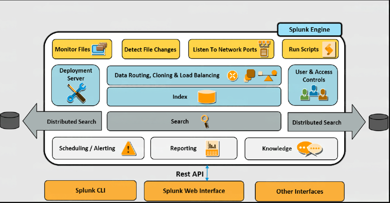Click the round orange data routing icon
This screenshot has height=203, width=390.
coord(233,76)
